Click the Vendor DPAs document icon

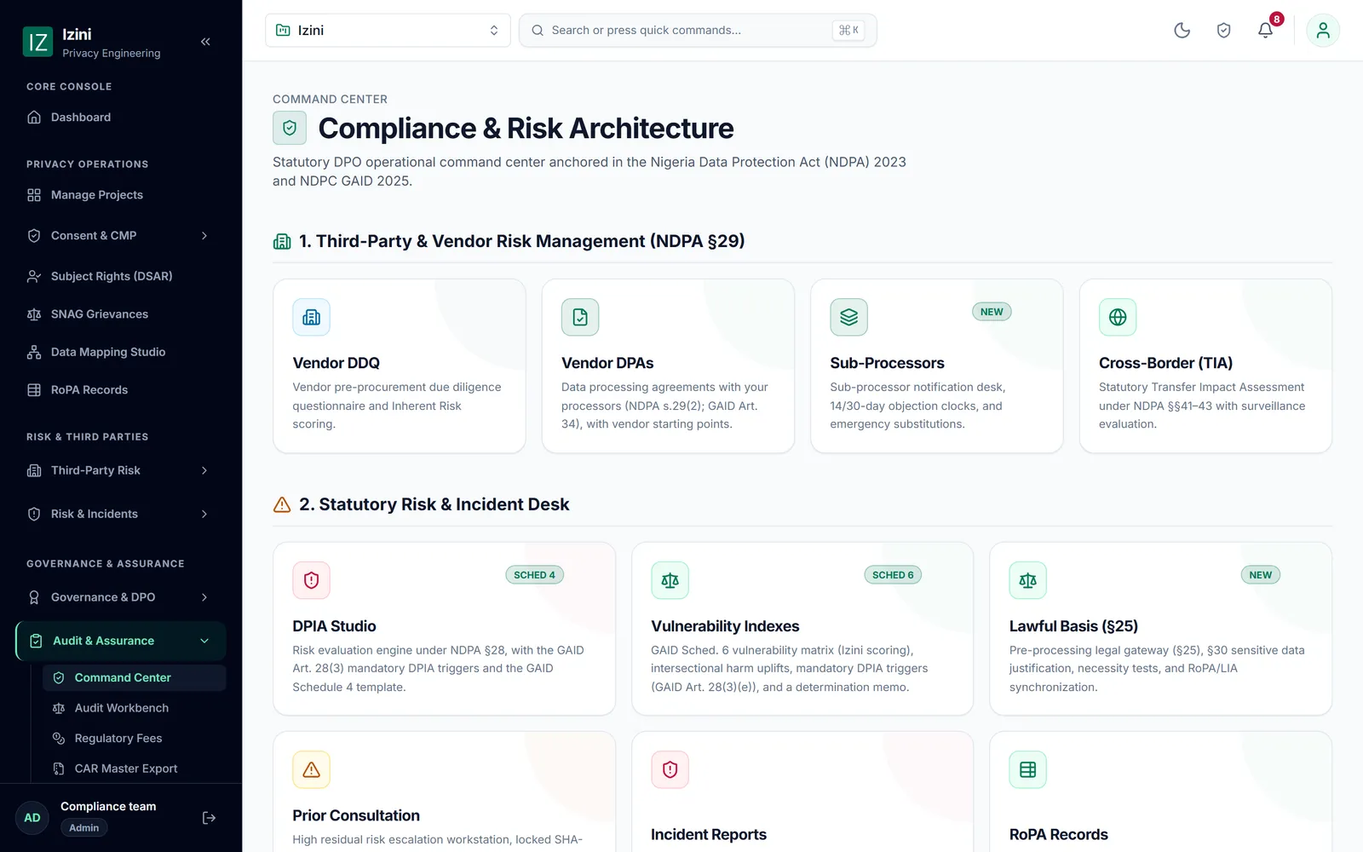point(580,317)
